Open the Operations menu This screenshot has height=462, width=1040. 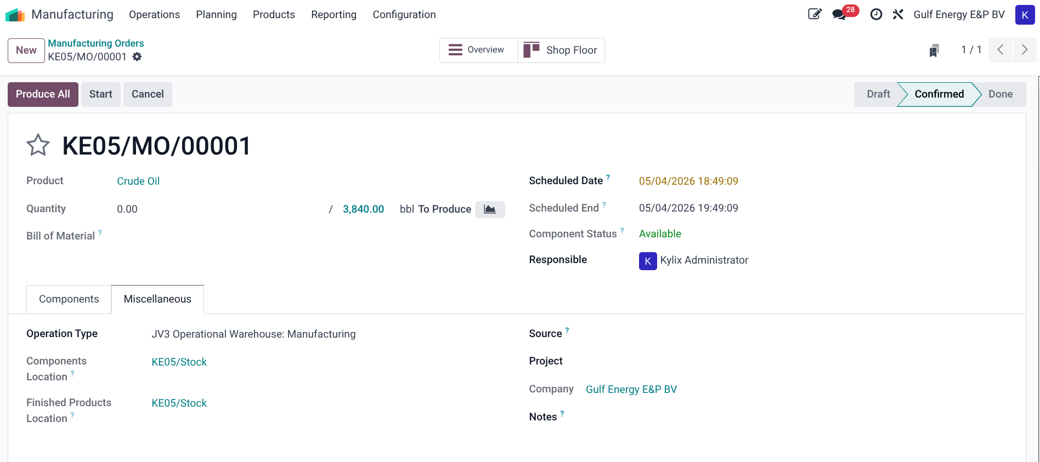click(154, 15)
